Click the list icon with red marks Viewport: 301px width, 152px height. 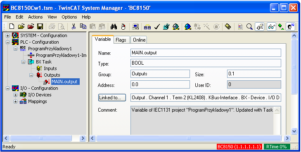[240, 26]
